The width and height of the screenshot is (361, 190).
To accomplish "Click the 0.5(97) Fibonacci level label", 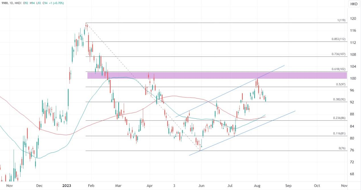I will point(340,85).
